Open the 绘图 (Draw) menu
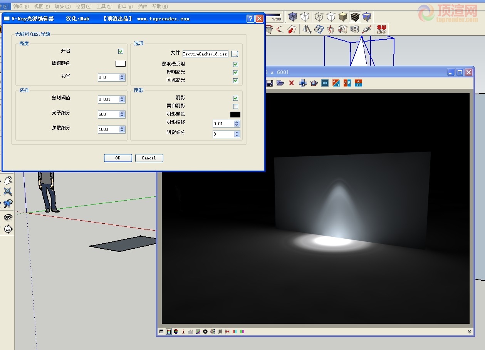This screenshot has width=485, height=350. 83,7
